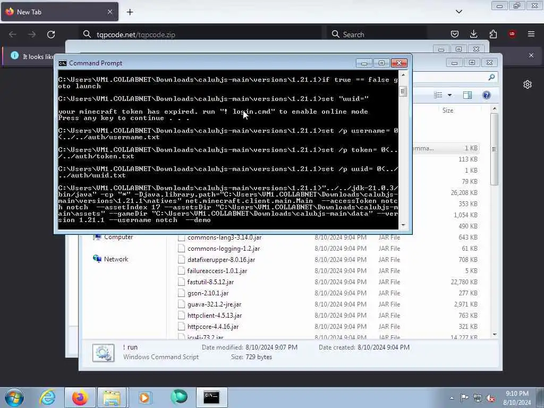Click Command Prompt scrollbar thumb
This screenshot has width=544, height=408.
[x=403, y=91]
